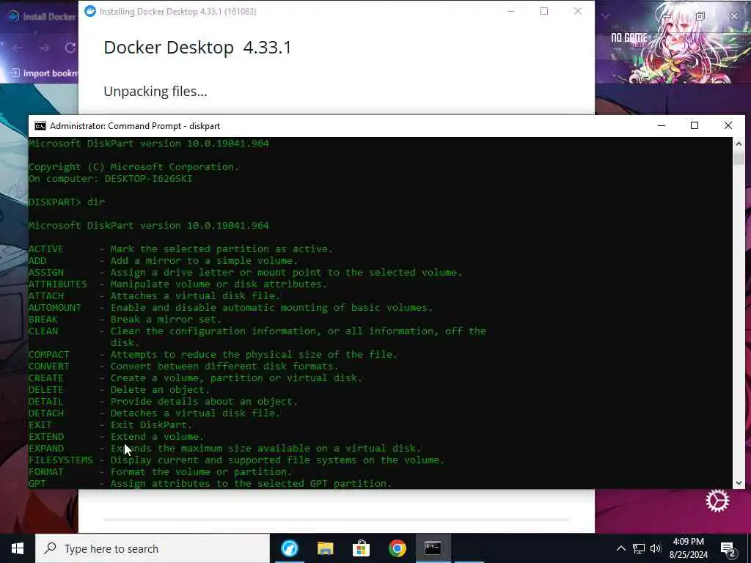Click the browser reload icon
The height and width of the screenshot is (563, 751).
click(70, 48)
